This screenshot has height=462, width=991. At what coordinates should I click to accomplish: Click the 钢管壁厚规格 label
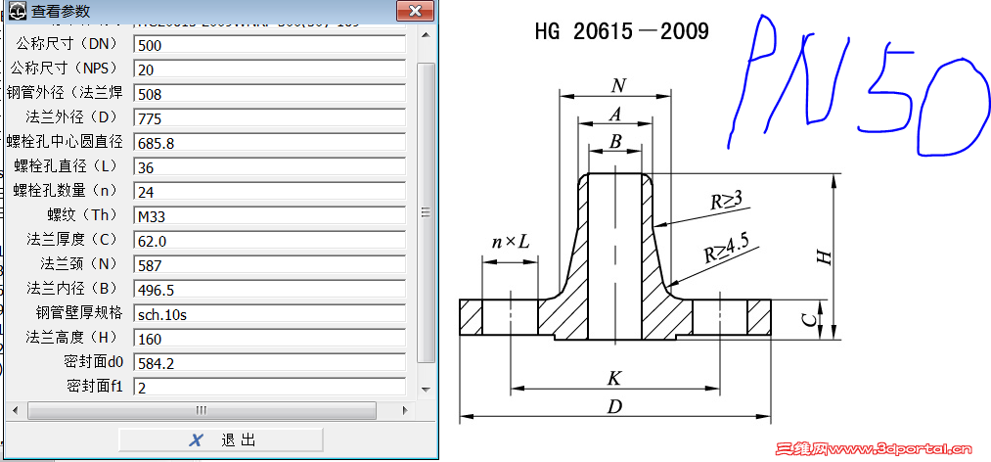[x=79, y=313]
